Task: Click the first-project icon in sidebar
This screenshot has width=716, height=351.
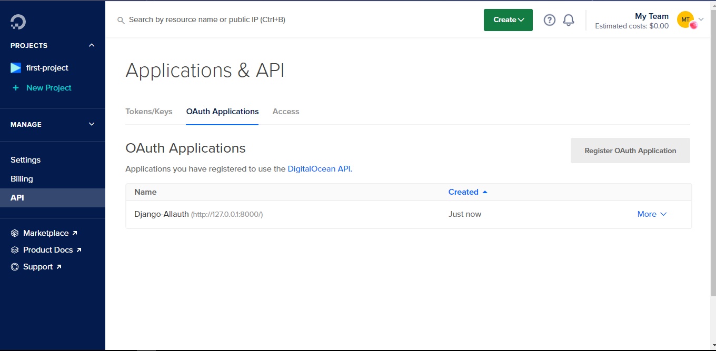Action: point(16,68)
